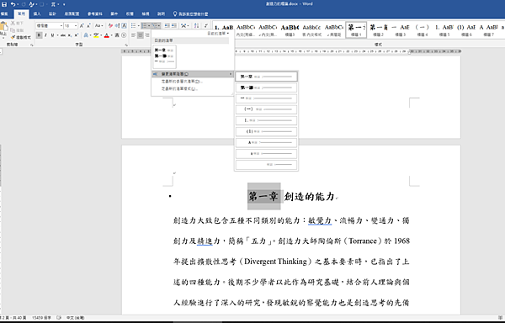Click the Superscript icon
The height and width of the screenshot is (323, 505).
click(x=77, y=35)
